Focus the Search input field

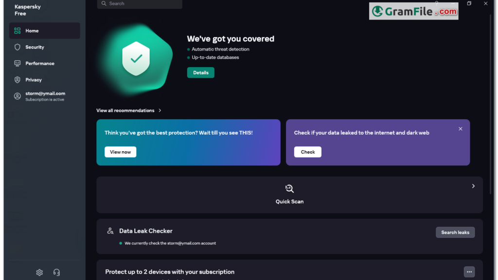pyautogui.click(x=140, y=4)
